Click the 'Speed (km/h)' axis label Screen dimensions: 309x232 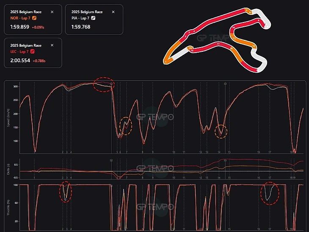pyautogui.click(x=8, y=117)
